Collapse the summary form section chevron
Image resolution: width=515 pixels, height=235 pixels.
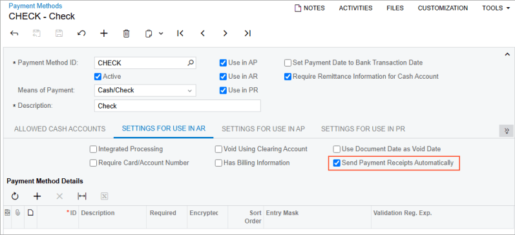pyautogui.click(x=507, y=54)
